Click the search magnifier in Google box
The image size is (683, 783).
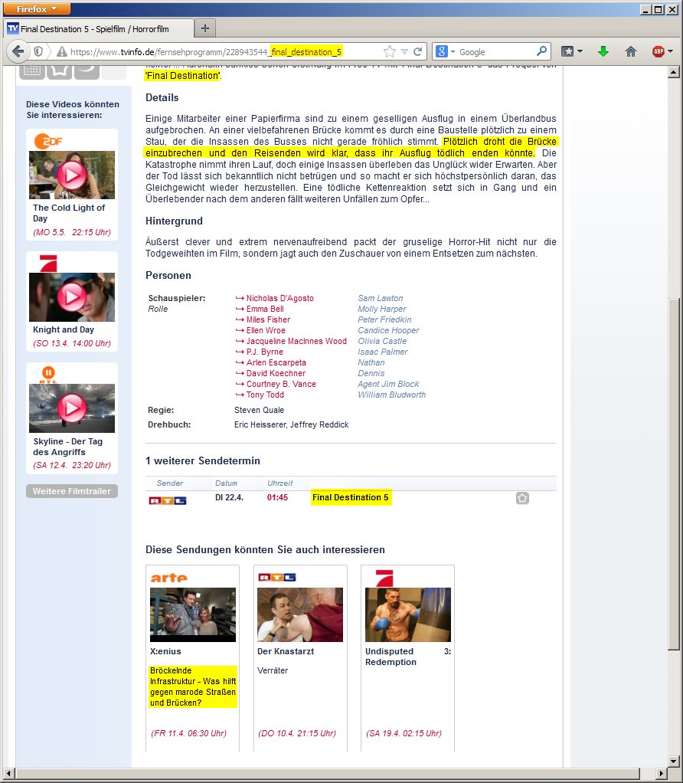[x=542, y=51]
